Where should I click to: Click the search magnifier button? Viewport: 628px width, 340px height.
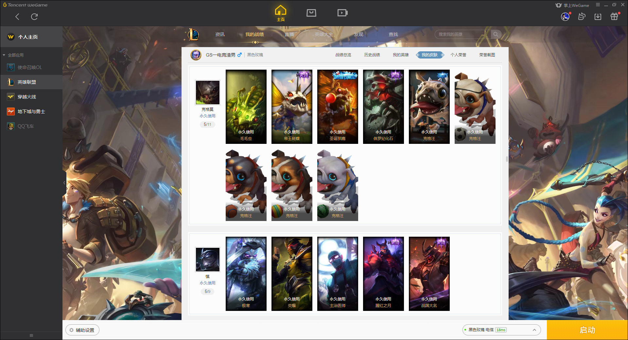[496, 34]
